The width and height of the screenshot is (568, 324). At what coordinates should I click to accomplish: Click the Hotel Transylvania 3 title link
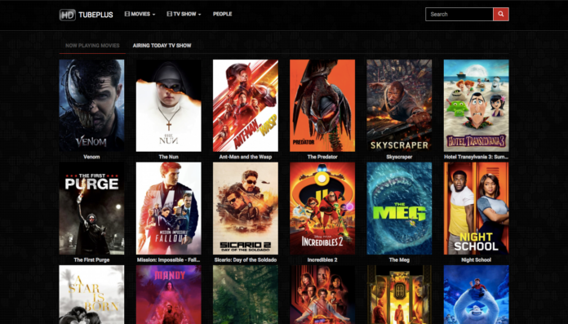pos(477,157)
